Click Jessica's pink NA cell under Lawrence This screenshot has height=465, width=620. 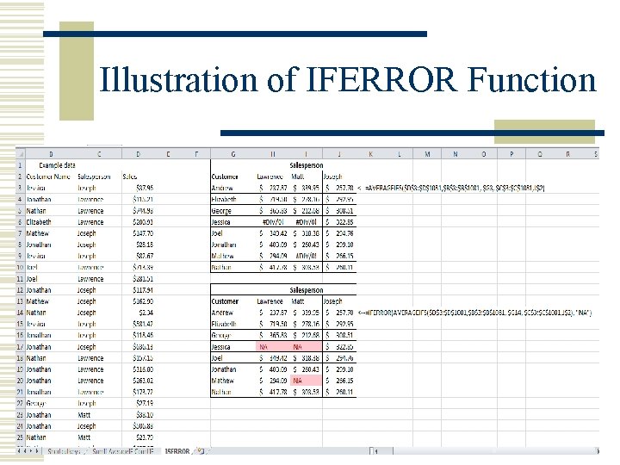click(x=273, y=347)
